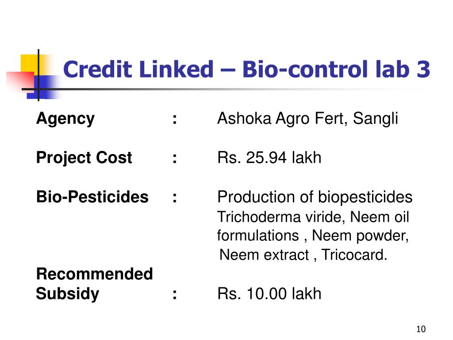Click the slide title 'Credit Linked – Bio-control lab 3'
The height and width of the screenshot is (340, 453).
click(x=246, y=70)
